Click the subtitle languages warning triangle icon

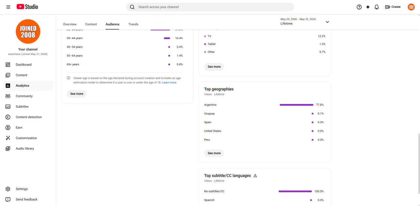(x=255, y=176)
